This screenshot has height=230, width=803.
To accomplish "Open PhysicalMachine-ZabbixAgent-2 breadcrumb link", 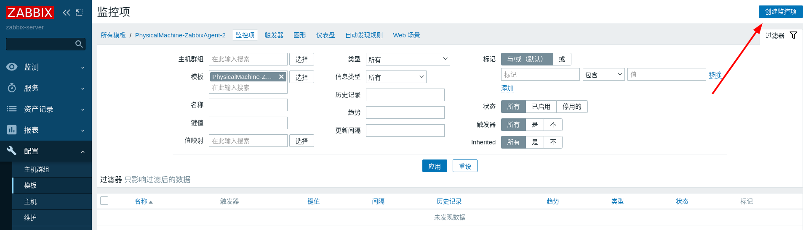I will coord(180,35).
